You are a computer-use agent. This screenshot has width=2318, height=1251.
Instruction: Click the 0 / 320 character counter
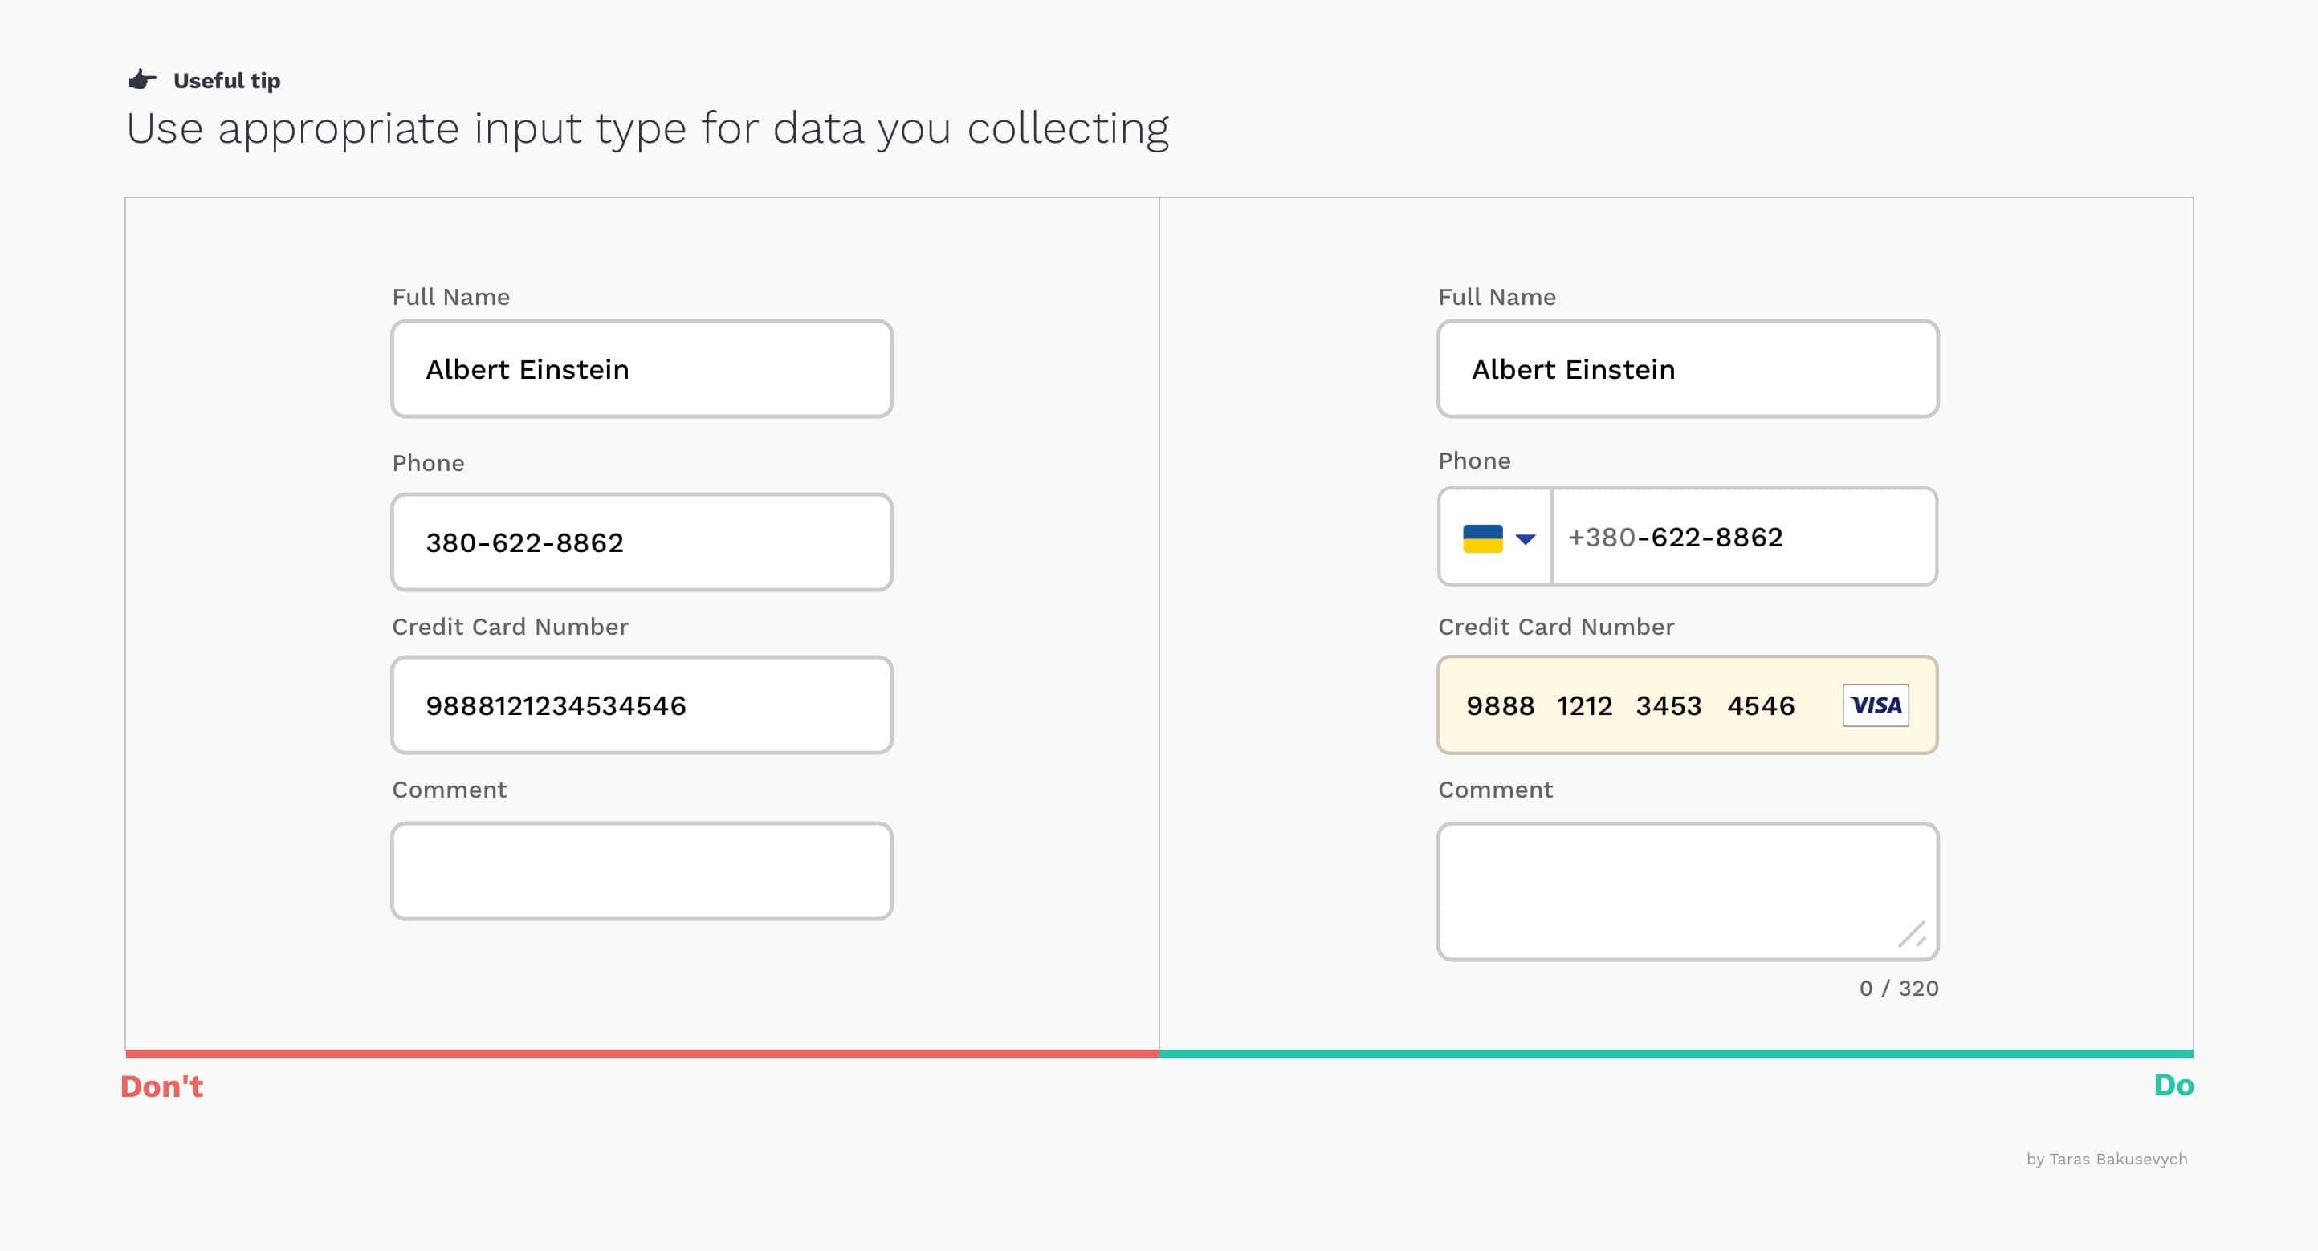[1898, 988]
